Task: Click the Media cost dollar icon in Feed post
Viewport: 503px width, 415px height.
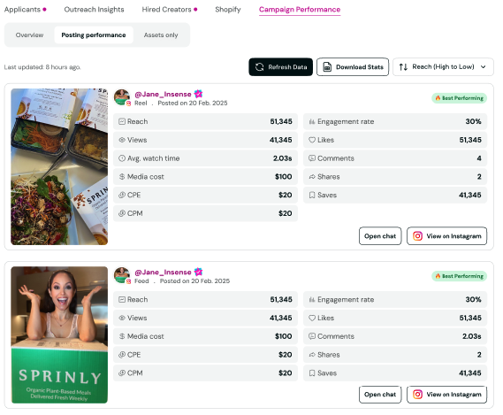Action: click(x=122, y=336)
